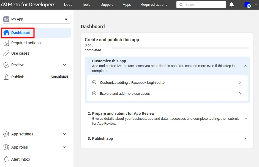This screenshot has width=259, height=167.
Task: Open Alert Inbox using its bell icon
Action: (x=6, y=159)
